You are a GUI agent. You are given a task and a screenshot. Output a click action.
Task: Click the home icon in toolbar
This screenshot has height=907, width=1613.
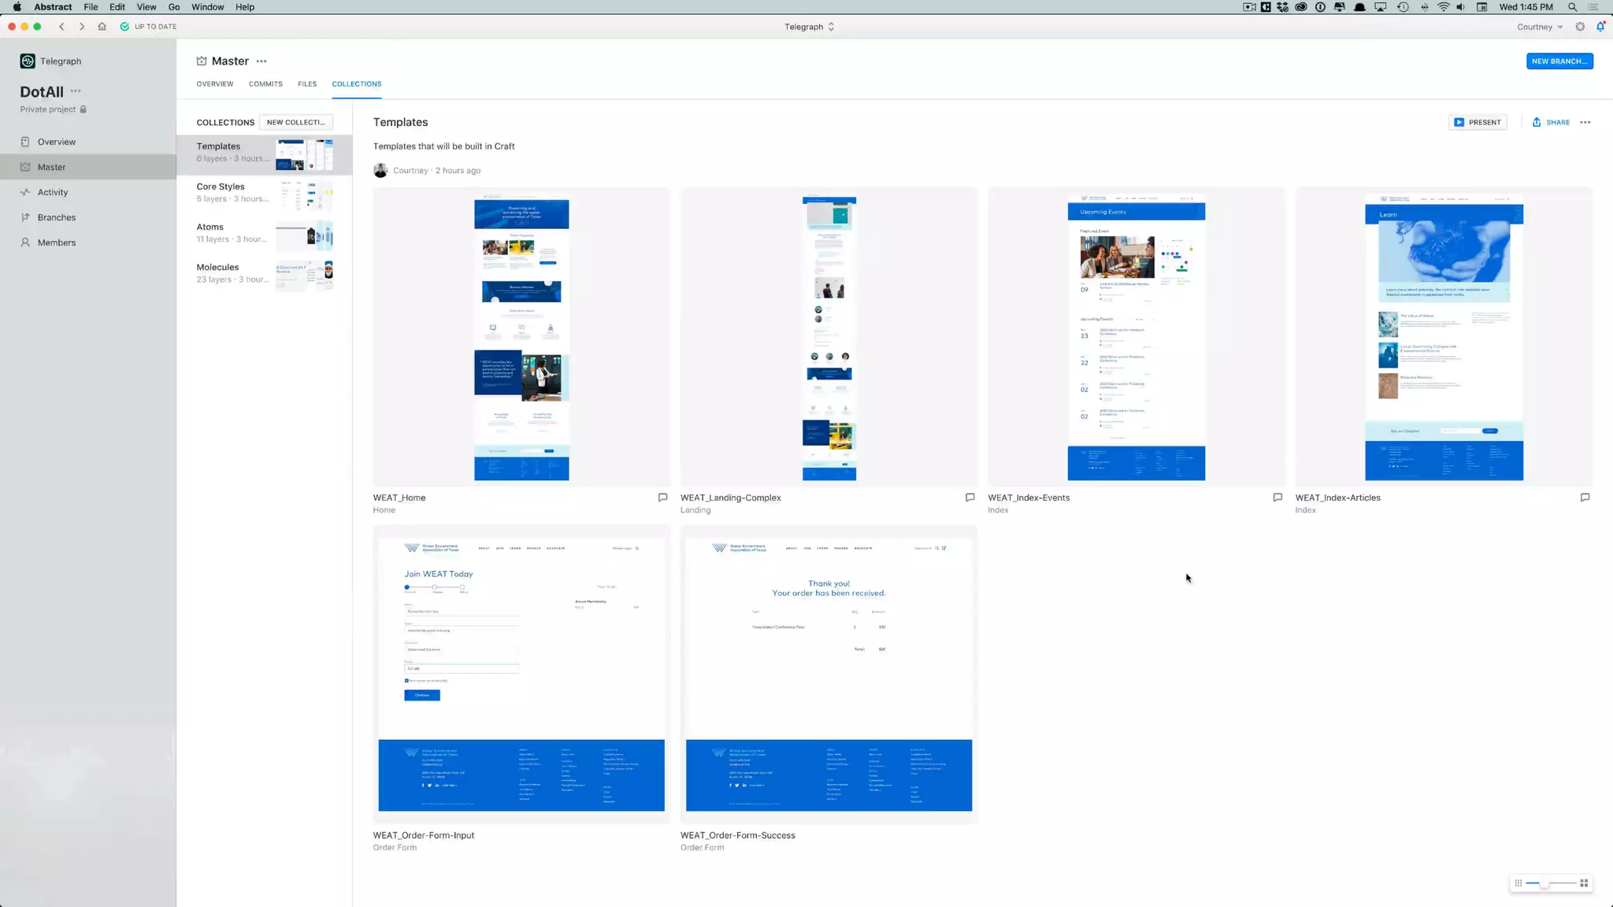tap(102, 27)
